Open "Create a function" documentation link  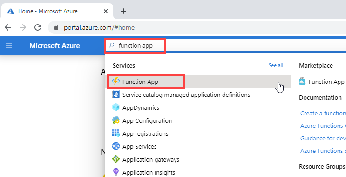[323, 113]
